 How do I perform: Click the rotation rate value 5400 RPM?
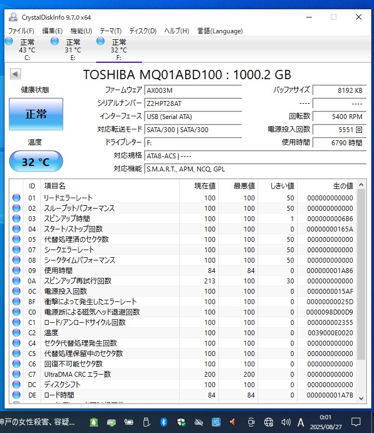pyautogui.click(x=340, y=116)
